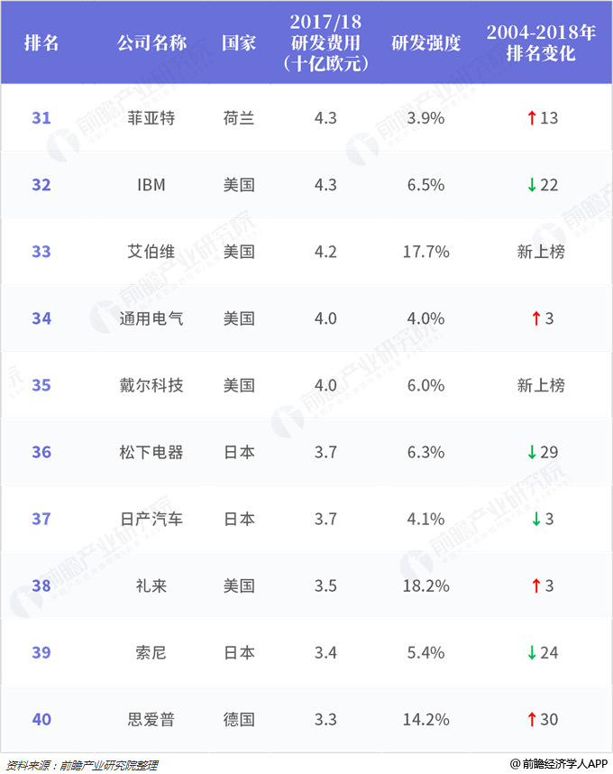The width and height of the screenshot is (613, 774).
Task: Click 5.4% R&D intensity value
Action: (x=426, y=652)
